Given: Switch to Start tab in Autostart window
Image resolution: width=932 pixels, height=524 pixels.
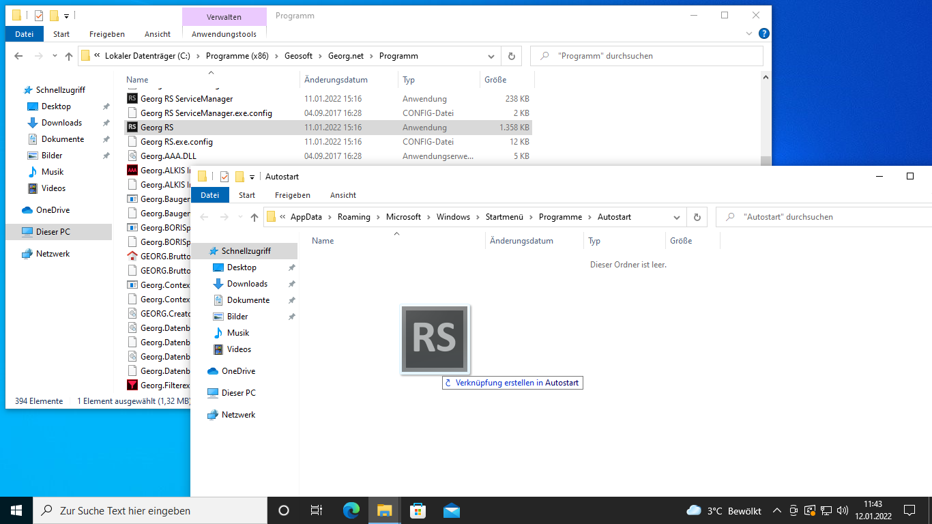Looking at the screenshot, I should tap(247, 195).
